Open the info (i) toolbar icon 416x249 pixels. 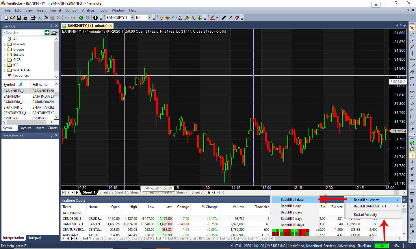tap(95, 18)
